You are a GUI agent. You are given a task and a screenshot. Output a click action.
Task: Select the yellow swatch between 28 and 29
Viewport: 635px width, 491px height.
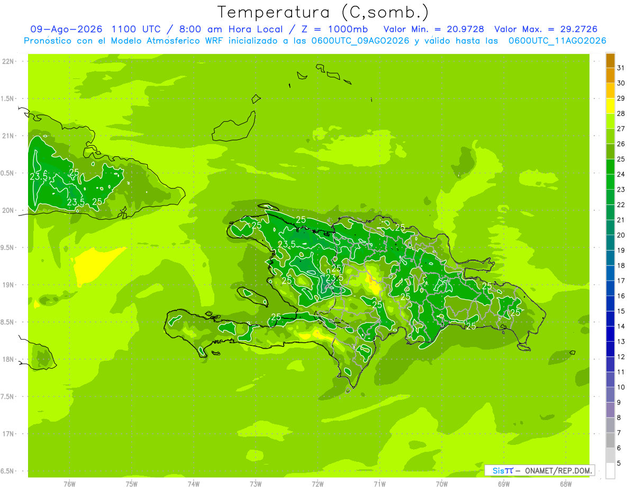pyautogui.click(x=611, y=106)
